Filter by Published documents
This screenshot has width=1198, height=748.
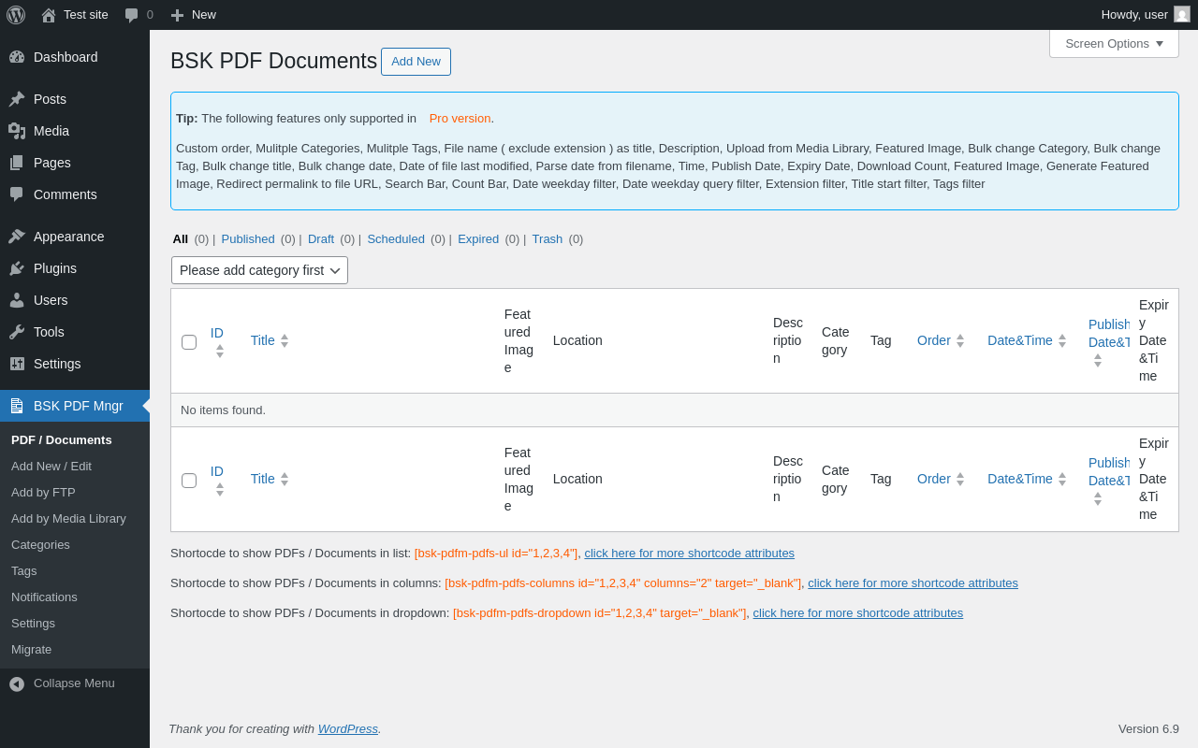(248, 238)
